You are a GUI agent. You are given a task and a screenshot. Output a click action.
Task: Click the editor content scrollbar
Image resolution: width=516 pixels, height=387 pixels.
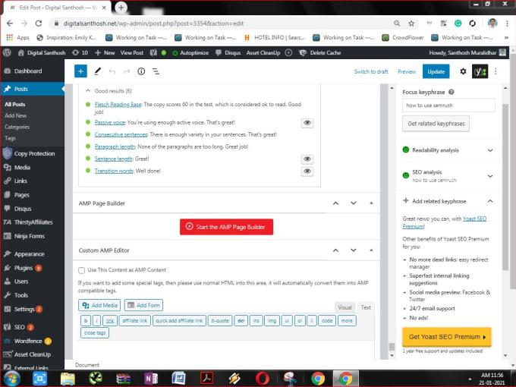(392, 347)
